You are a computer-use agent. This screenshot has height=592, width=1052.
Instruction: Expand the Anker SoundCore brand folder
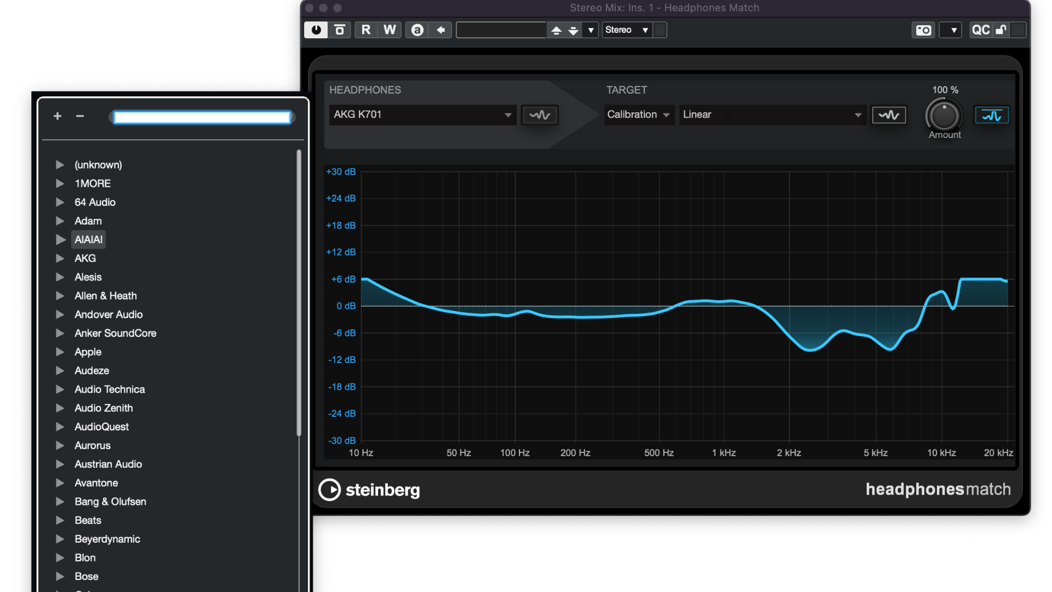click(60, 333)
